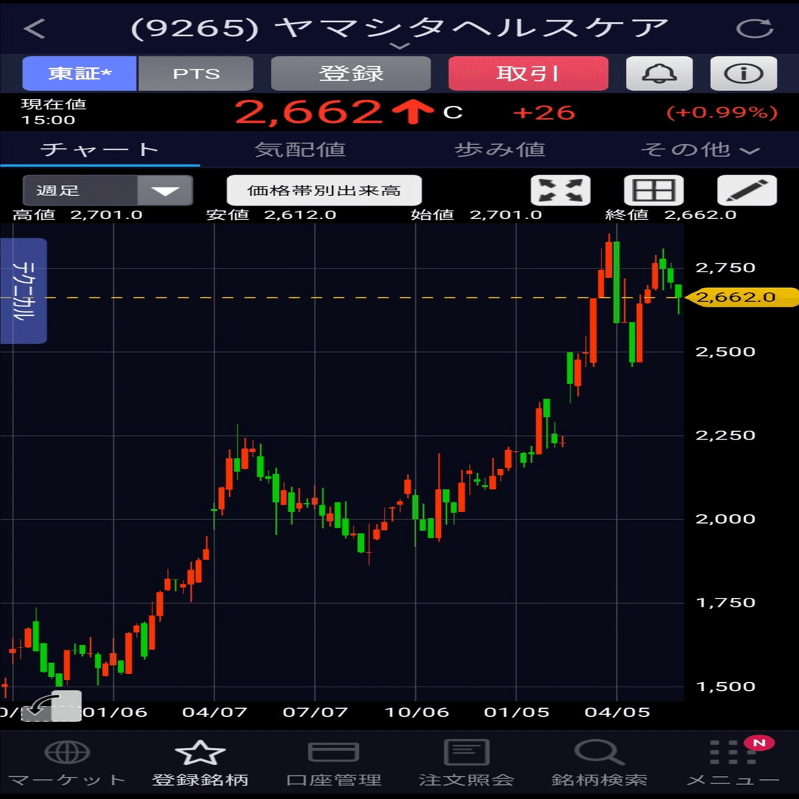The height and width of the screenshot is (799, 799).
Task: Tap the 登録 button
Action: pos(351,73)
